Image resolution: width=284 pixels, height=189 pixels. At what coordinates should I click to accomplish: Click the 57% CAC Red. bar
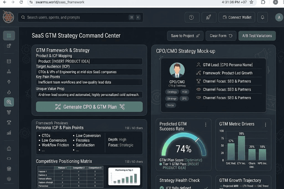pos(231,152)
